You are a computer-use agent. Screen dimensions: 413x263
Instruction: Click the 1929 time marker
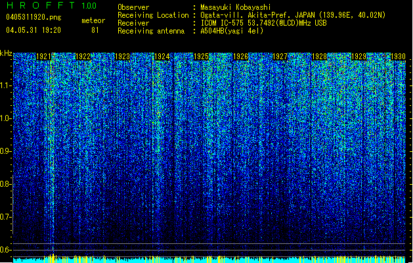359,57
